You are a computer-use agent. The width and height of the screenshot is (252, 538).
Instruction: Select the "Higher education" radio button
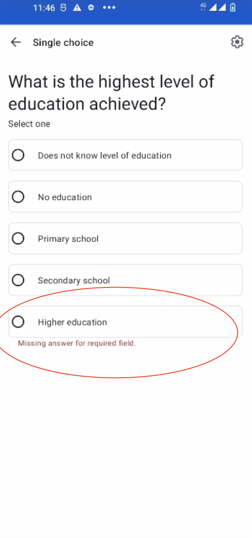(x=18, y=321)
